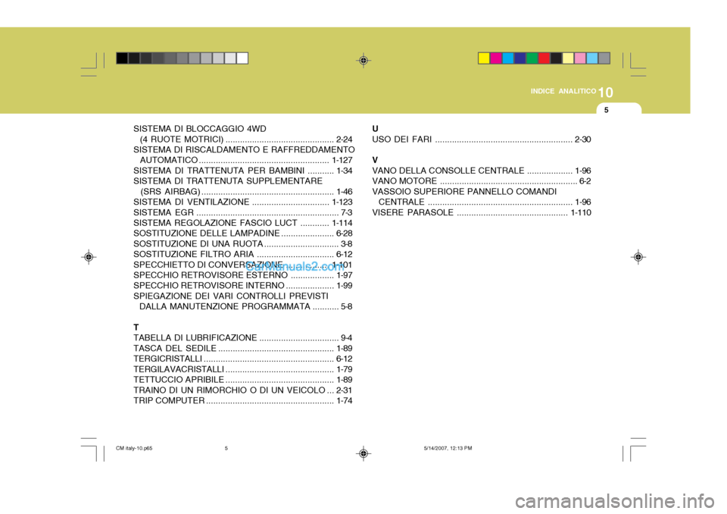Viewport: 727px width, 514px height.
Task: Select the VANO MOTORE entry
Action: click(482, 181)
